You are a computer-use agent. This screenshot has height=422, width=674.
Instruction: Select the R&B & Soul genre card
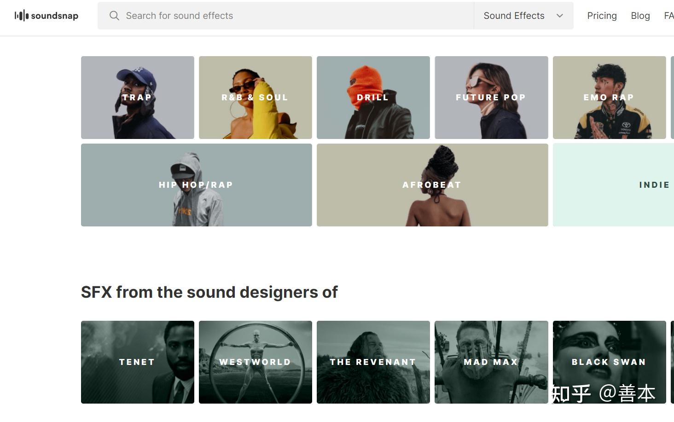click(256, 98)
